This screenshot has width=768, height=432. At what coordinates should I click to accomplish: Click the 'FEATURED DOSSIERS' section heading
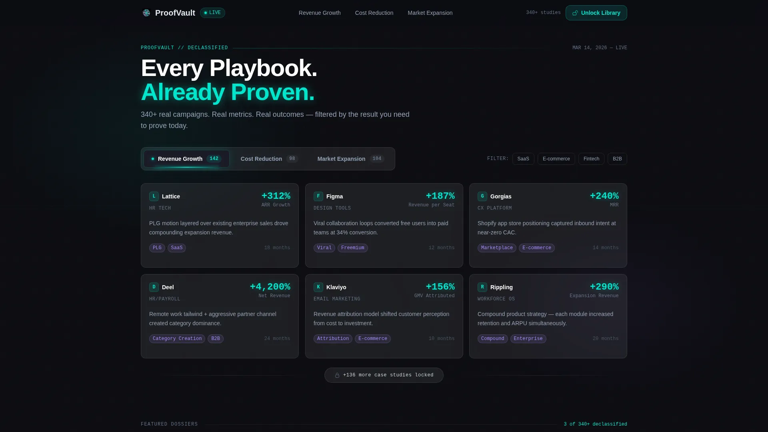[169, 424]
